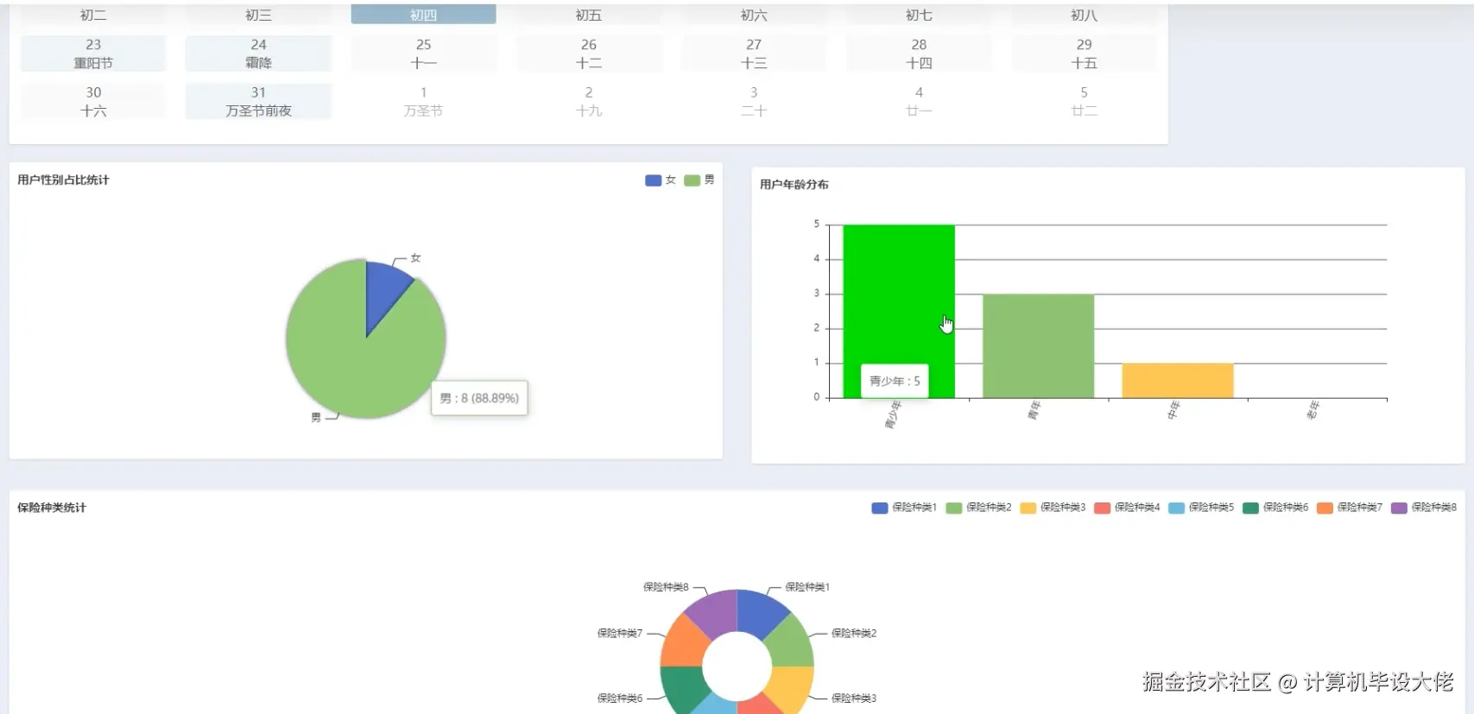Click the 初三 calendar cell
The width and height of the screenshot is (1474, 714).
[258, 15]
